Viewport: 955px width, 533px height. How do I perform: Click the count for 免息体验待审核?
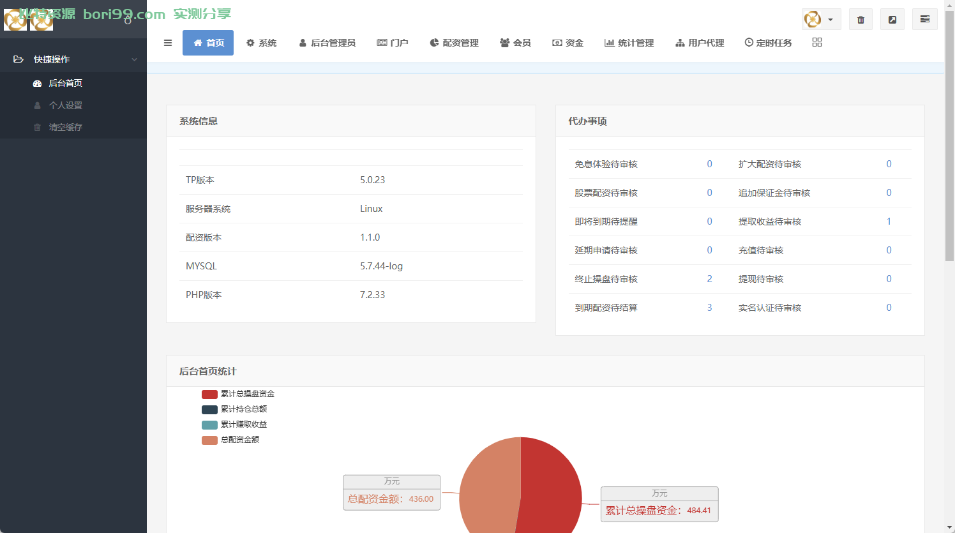point(709,164)
